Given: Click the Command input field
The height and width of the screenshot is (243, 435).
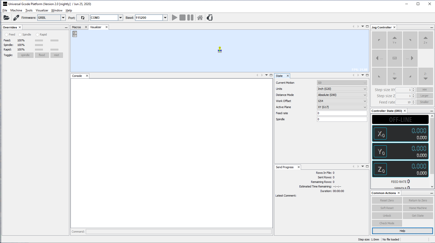Looking at the screenshot, I should (179, 232).
